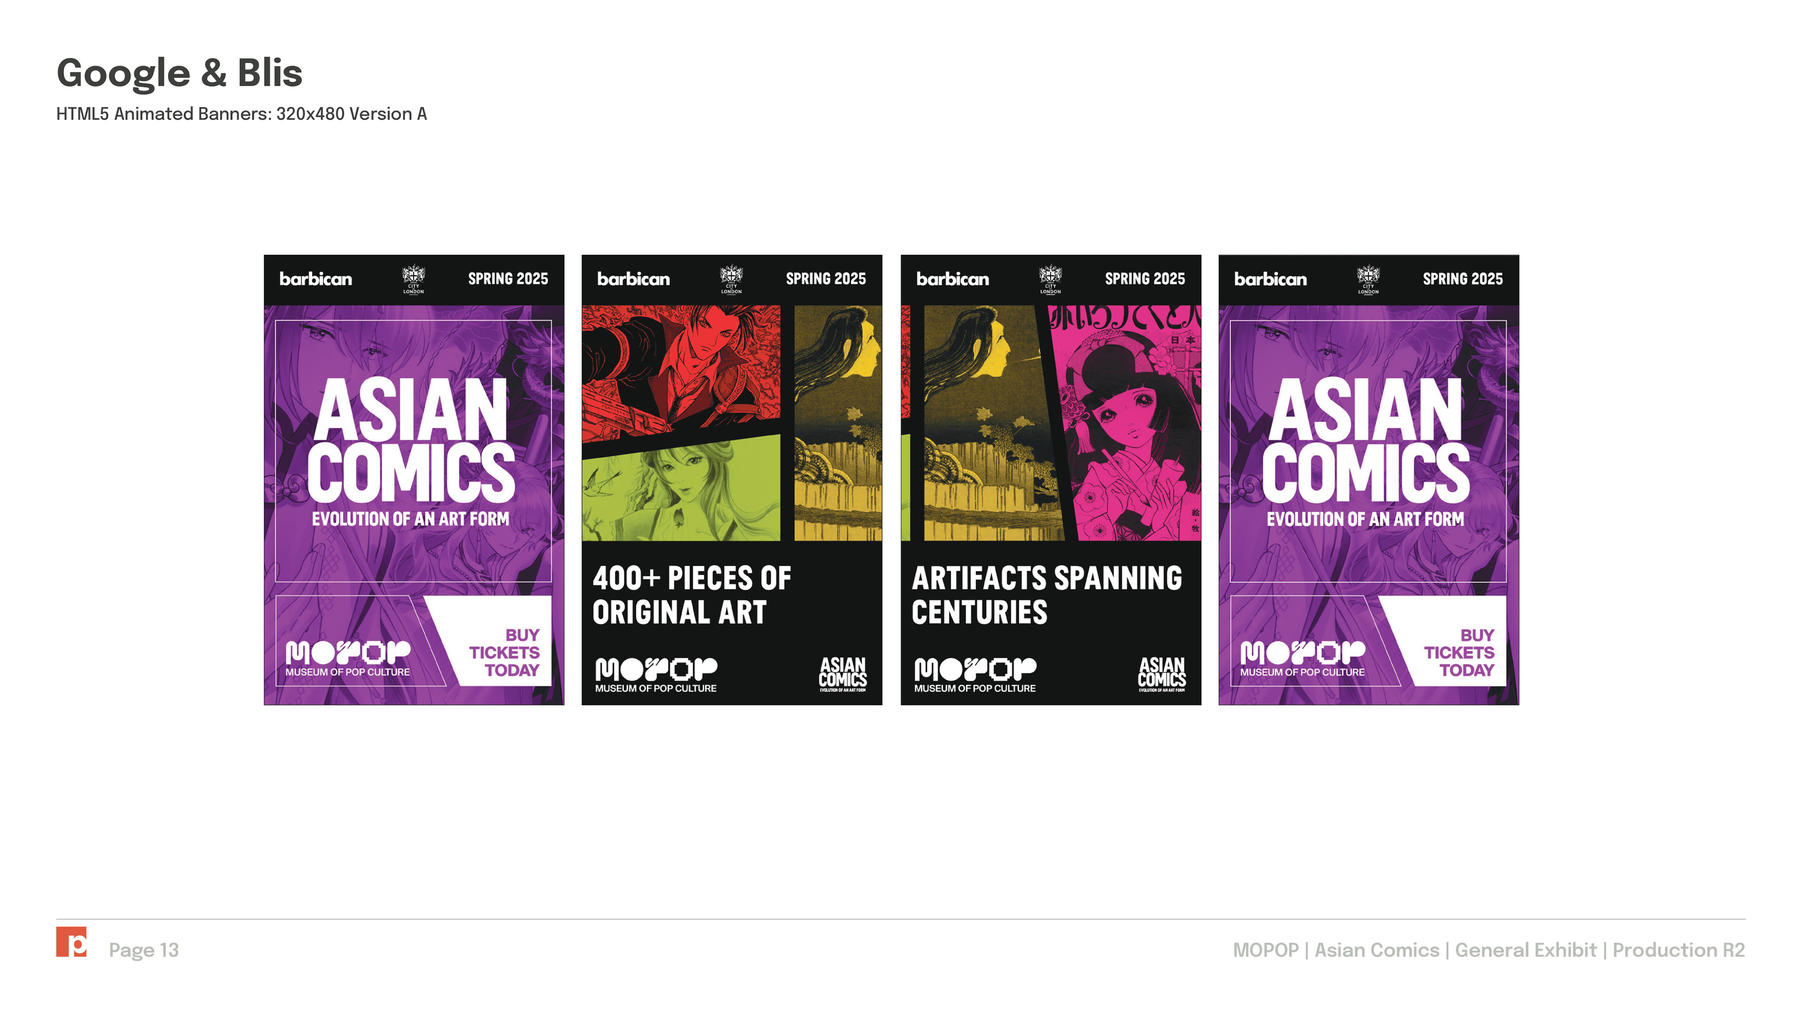The height and width of the screenshot is (1013, 1802).
Task: Click 'Artifacts Spanning Centuries' headline
Action: (x=1047, y=595)
